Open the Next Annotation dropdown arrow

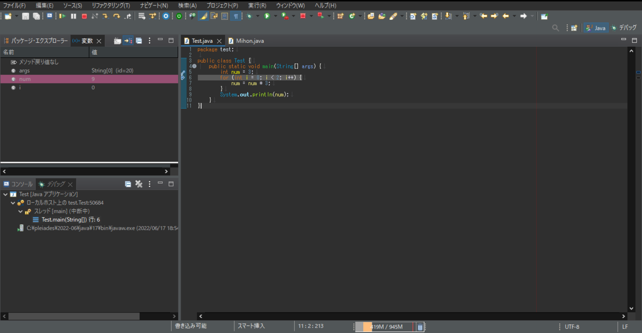(457, 16)
